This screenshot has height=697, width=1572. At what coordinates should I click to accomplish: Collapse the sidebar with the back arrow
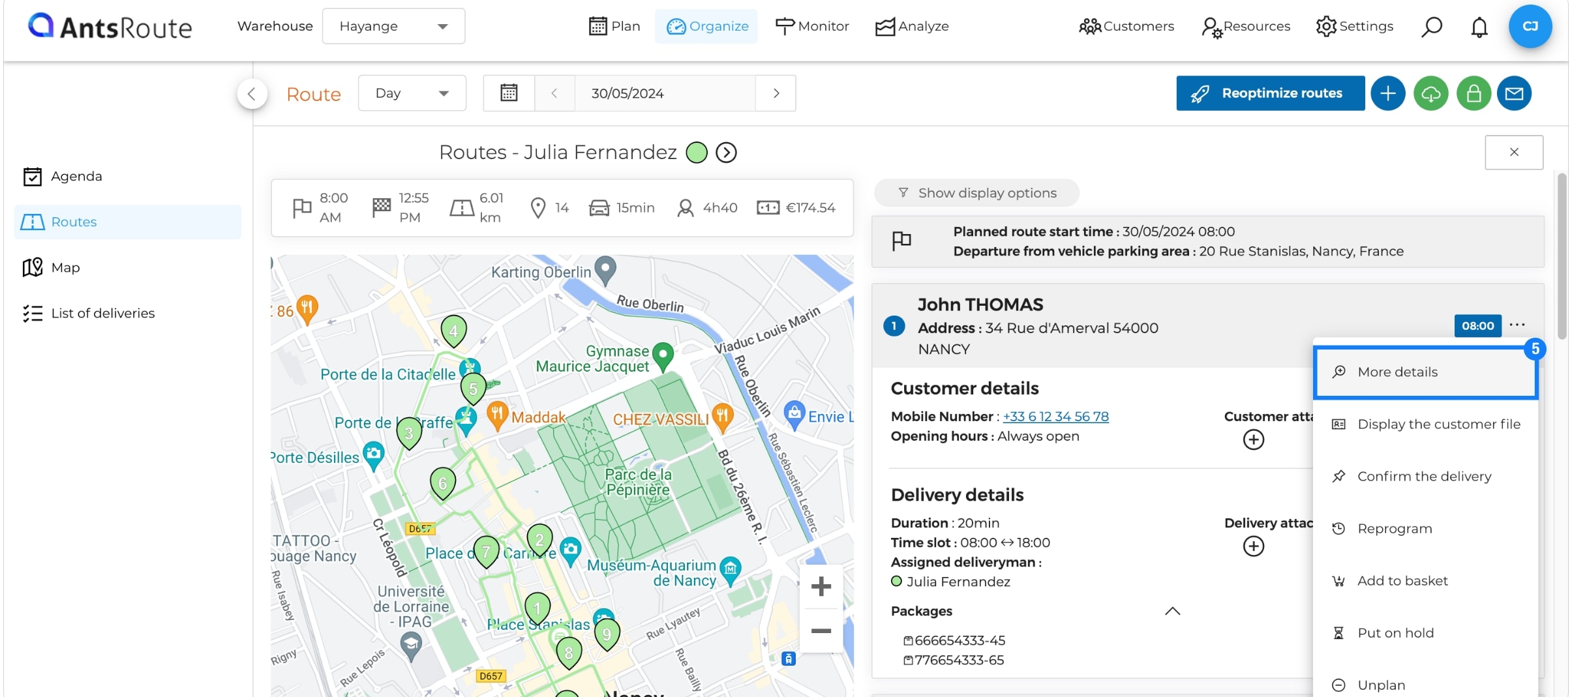pos(252,93)
